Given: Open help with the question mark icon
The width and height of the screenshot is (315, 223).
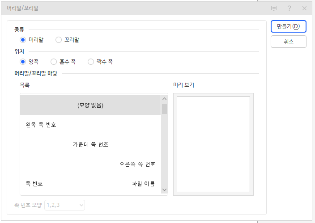Looking at the screenshot, I should point(289,8).
